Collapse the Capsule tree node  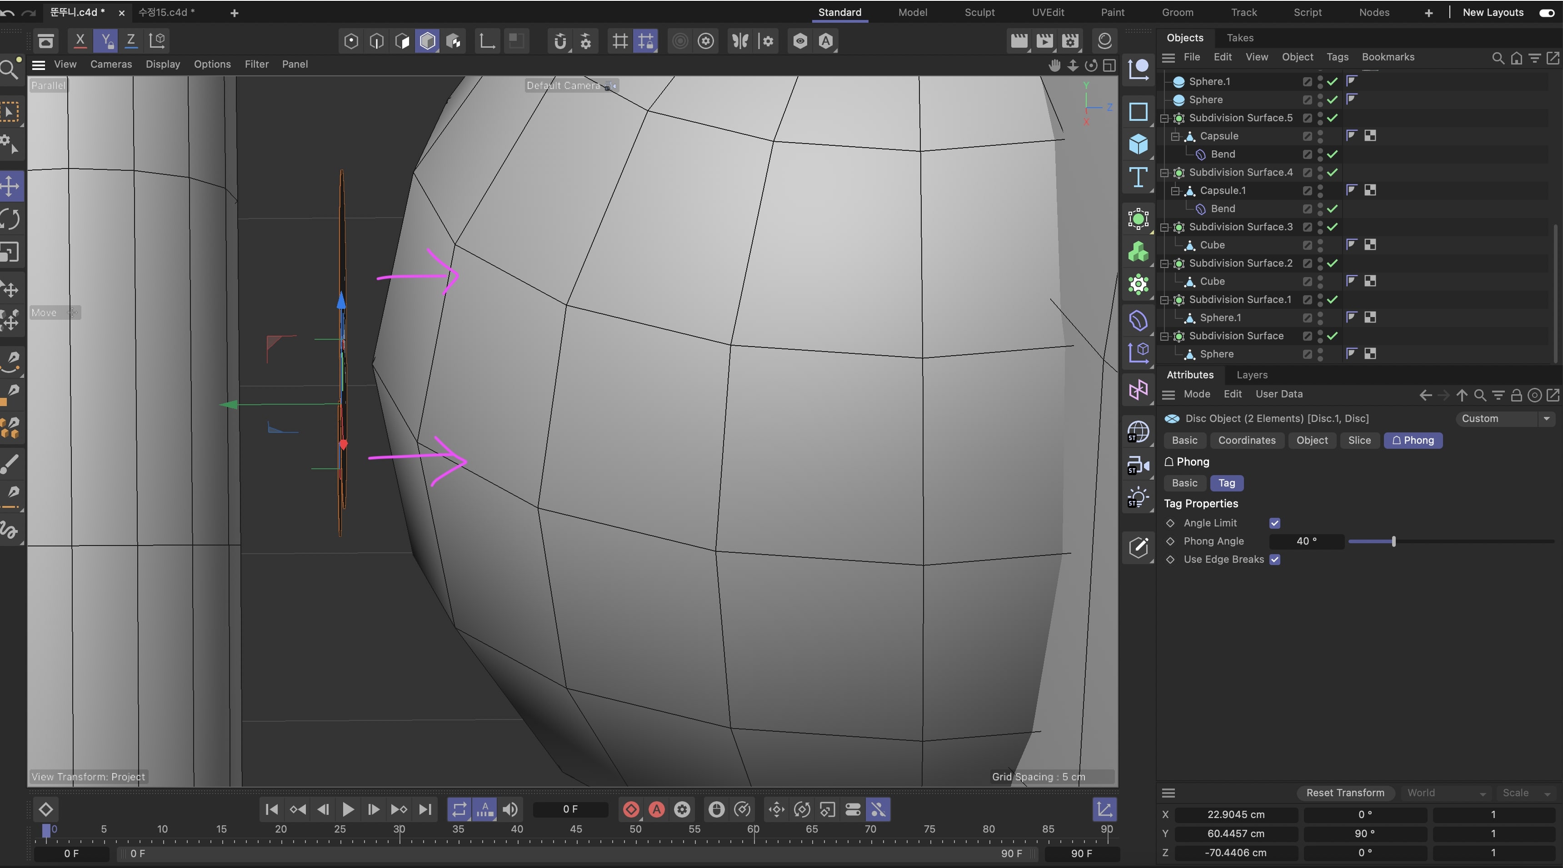click(x=1175, y=136)
